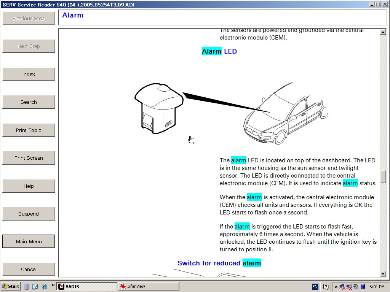Image resolution: width=390 pixels, height=292 pixels.
Task: Expand quick launch overflow chevron
Action: 53,285
